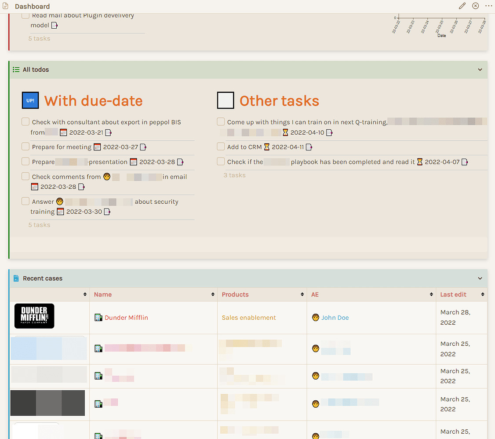This screenshot has width=495, height=439.
Task: Select the Name column header
Action: [x=102, y=294]
